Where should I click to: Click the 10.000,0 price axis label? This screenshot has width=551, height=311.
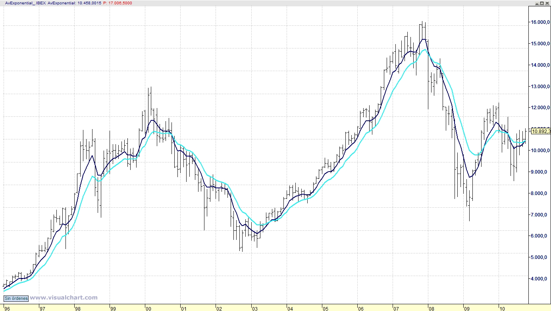coord(540,151)
